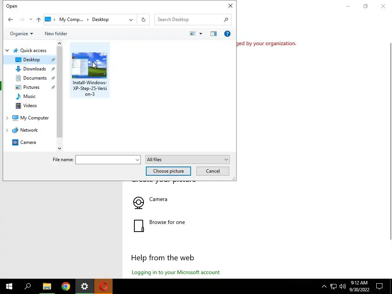Expand the Network node

point(7,130)
